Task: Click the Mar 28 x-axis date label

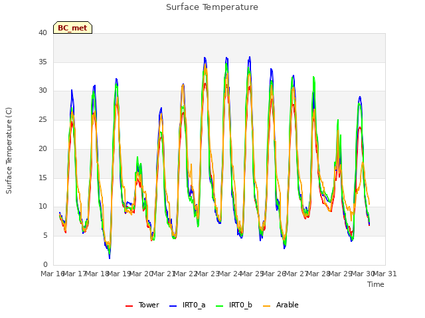Action: (318, 274)
